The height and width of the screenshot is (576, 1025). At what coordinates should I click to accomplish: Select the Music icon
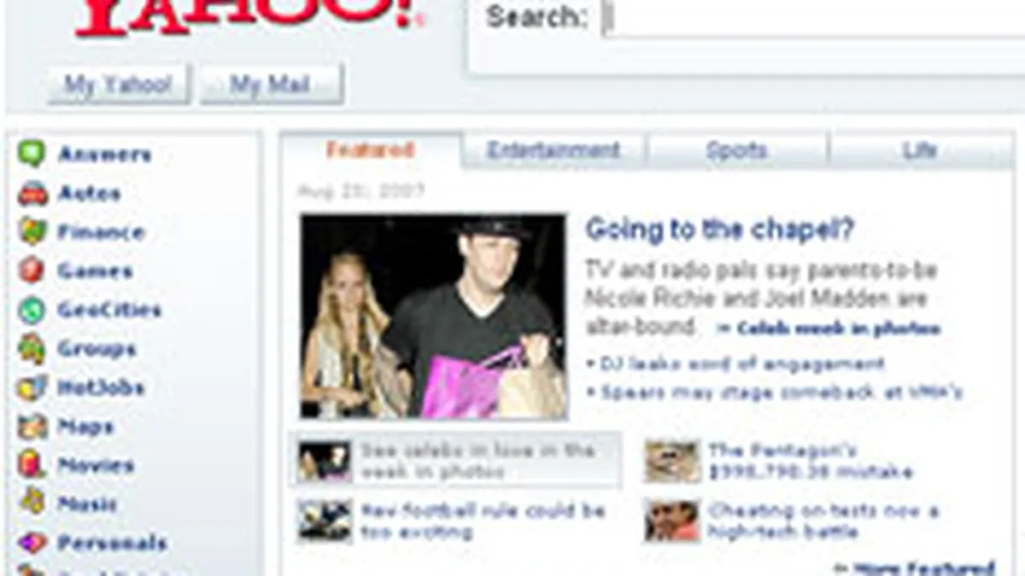pyautogui.click(x=32, y=503)
